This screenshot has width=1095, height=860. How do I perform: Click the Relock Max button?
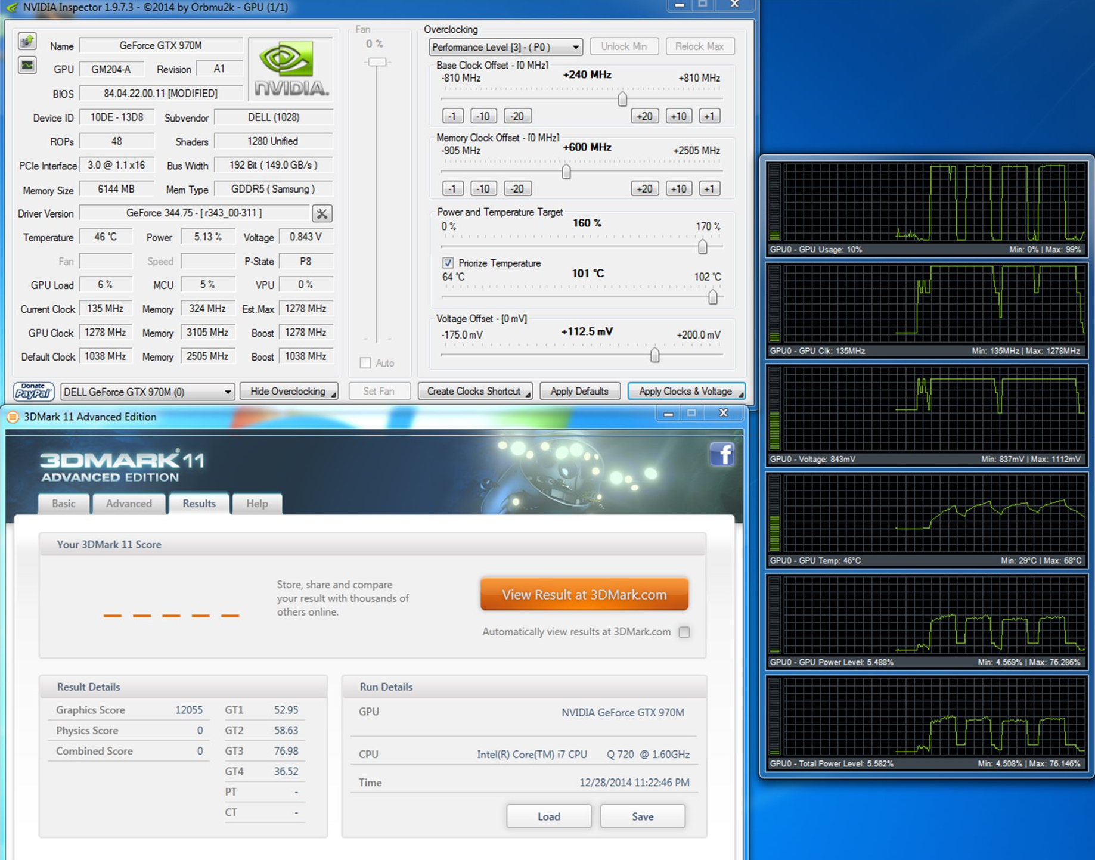tap(699, 46)
